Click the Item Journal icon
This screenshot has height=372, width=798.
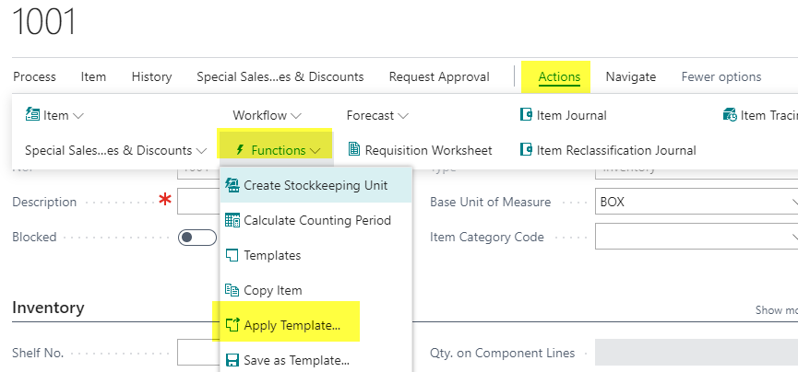[526, 115]
